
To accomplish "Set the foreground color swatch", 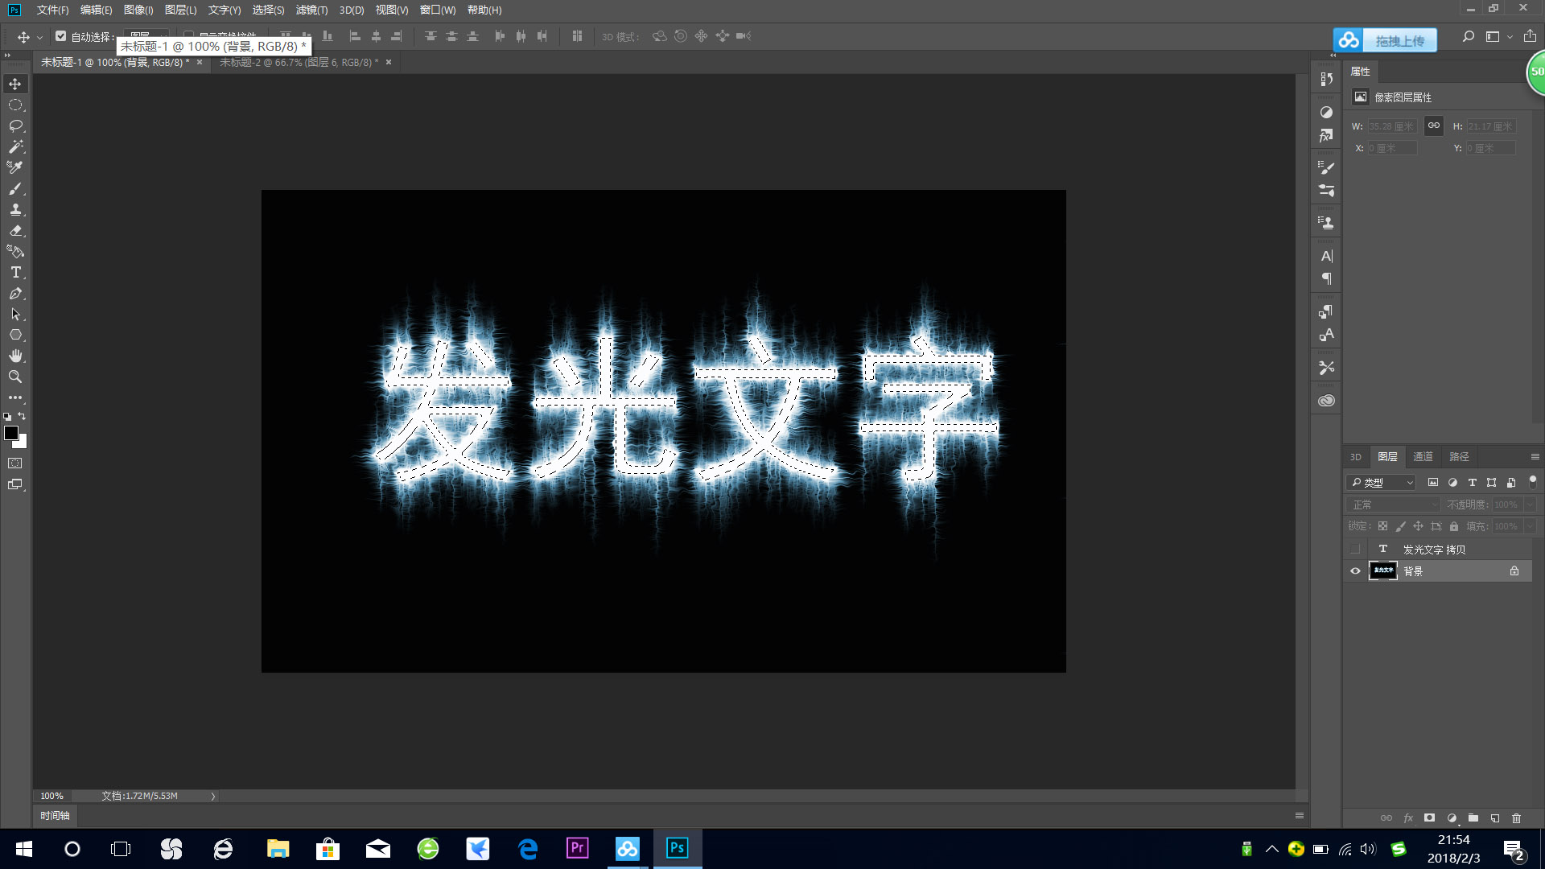I will point(12,433).
